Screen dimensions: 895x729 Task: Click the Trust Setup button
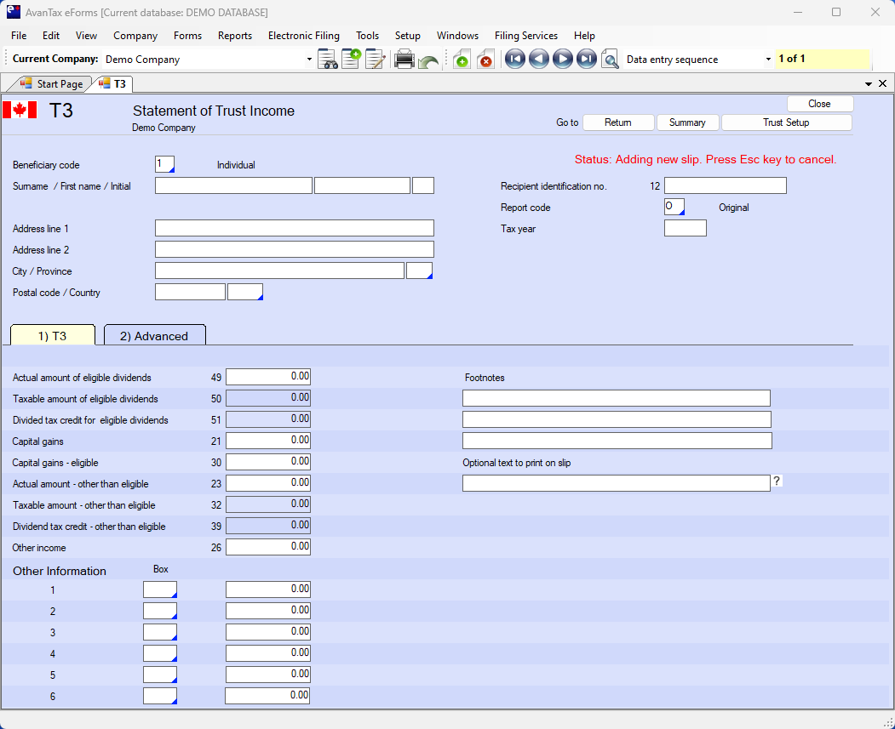point(786,122)
